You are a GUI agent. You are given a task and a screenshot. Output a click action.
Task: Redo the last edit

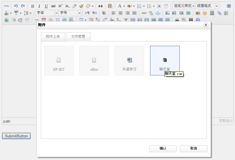tap(23, 6)
